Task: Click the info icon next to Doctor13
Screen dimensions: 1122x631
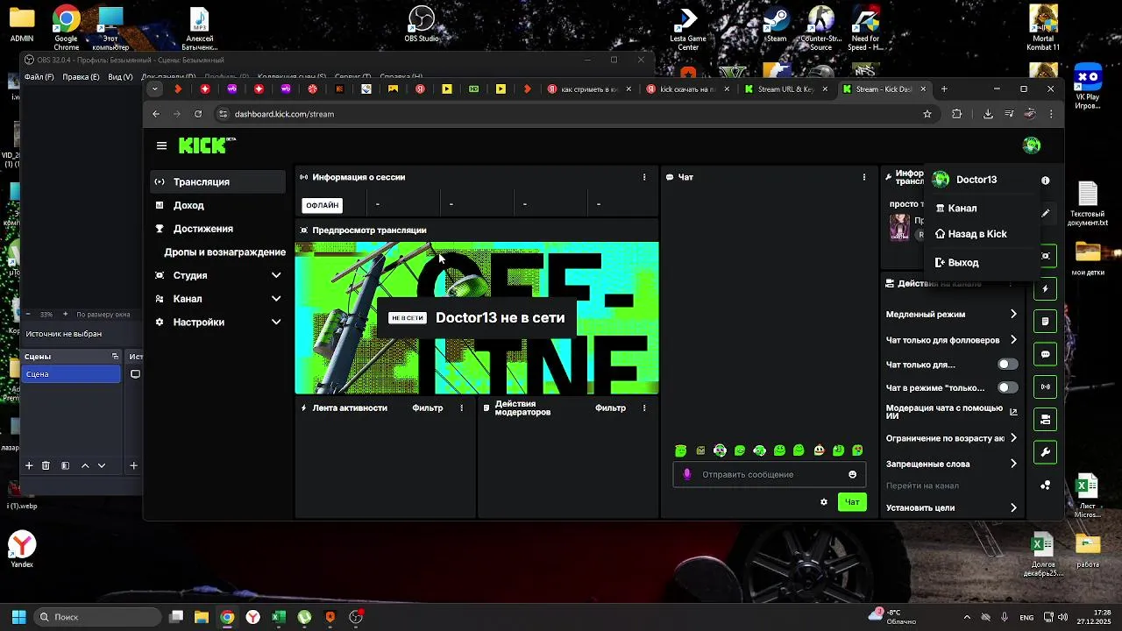Action: pos(1045,180)
